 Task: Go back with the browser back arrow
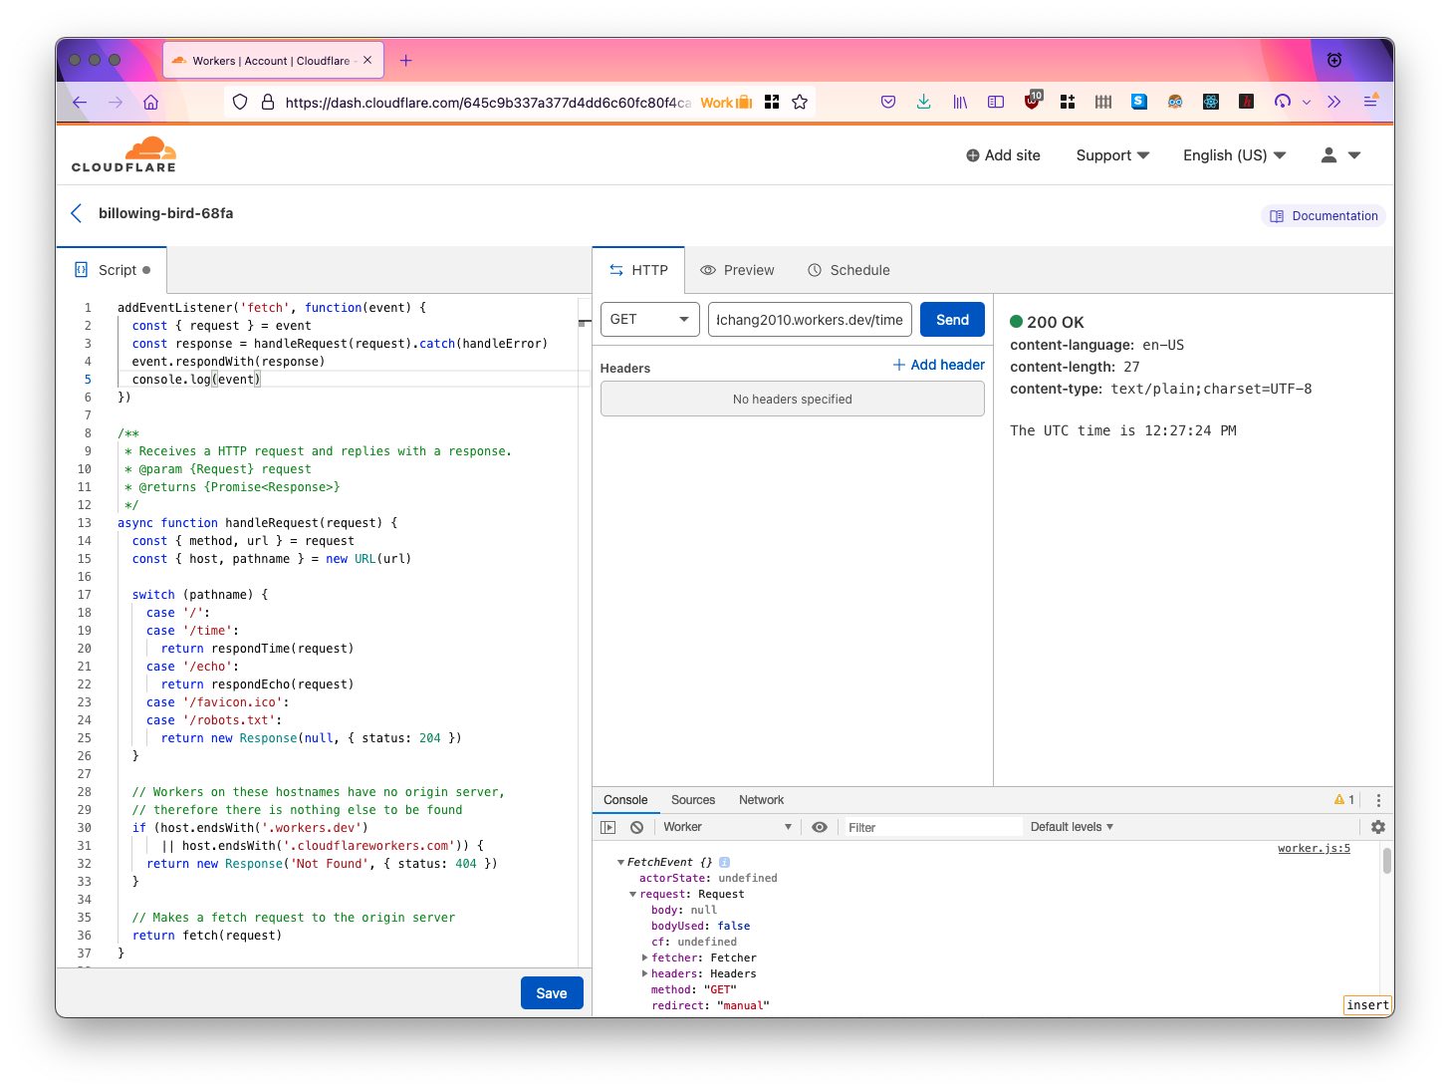click(x=80, y=102)
